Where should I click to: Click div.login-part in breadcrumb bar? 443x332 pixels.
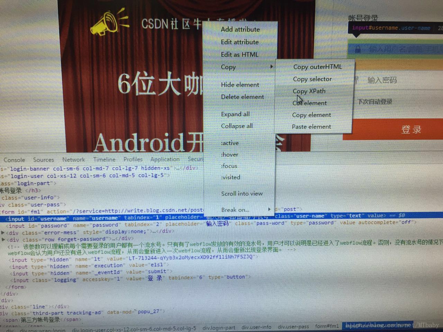(x=219, y=328)
